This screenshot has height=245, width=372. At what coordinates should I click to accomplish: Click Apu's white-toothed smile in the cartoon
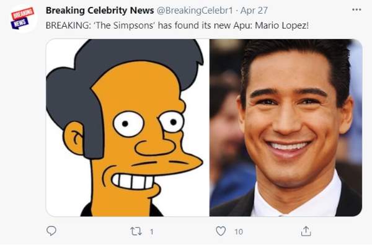(133, 181)
